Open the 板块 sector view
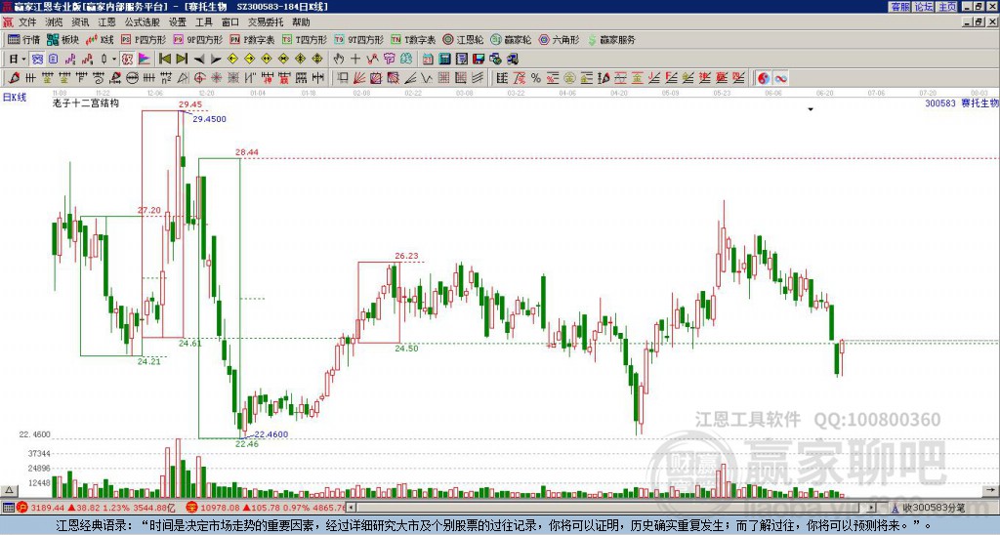 tap(62, 39)
